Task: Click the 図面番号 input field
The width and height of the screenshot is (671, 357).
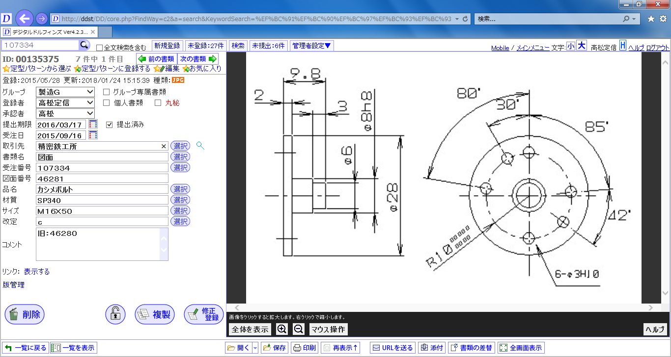Action: pyautogui.click(x=102, y=178)
